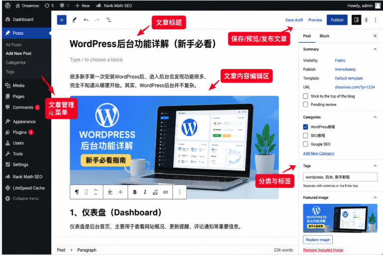Click the WordPress logo in admin bar

pyautogui.click(x=8, y=5)
